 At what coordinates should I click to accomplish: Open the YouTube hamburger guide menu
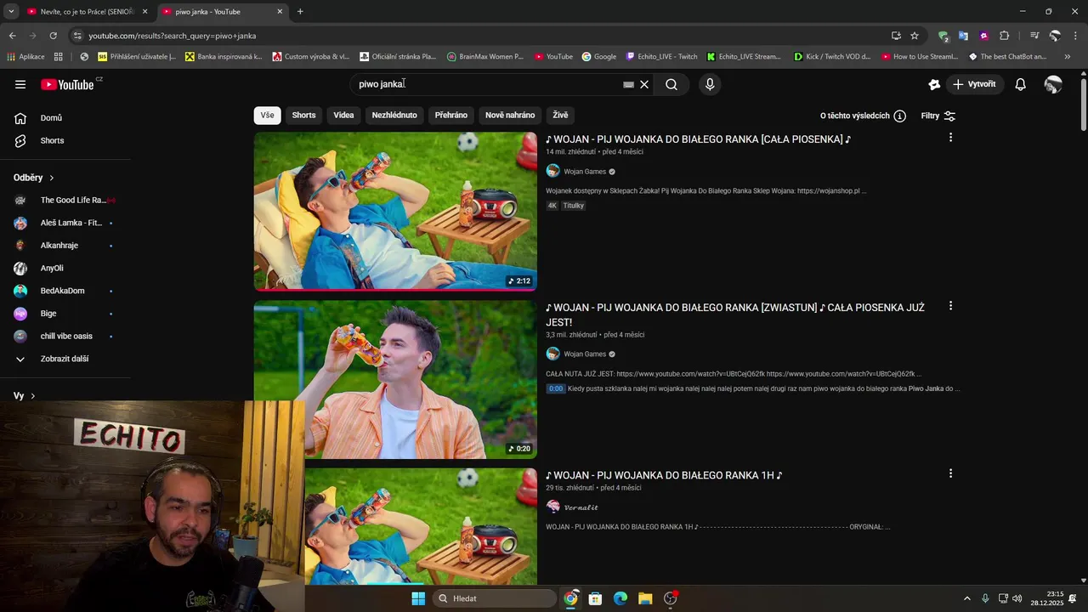pyautogui.click(x=20, y=84)
